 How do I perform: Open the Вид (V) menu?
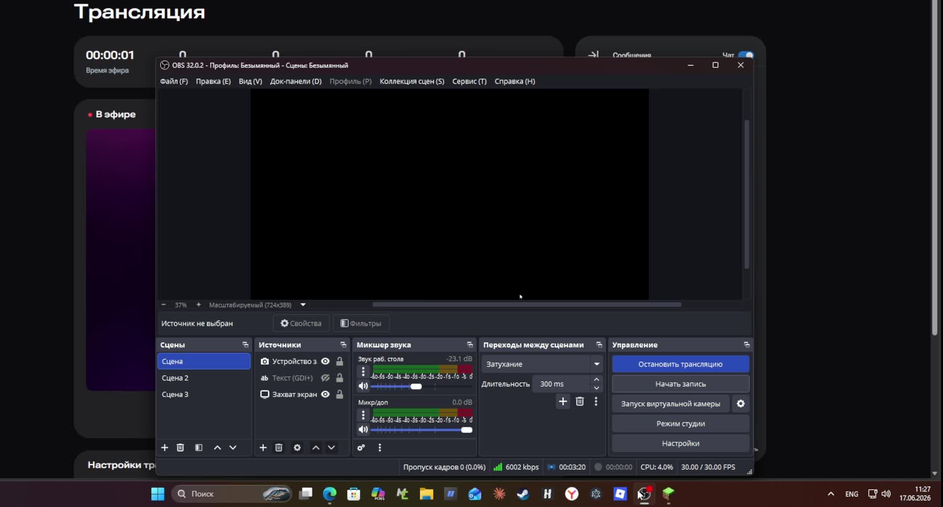[x=250, y=81]
